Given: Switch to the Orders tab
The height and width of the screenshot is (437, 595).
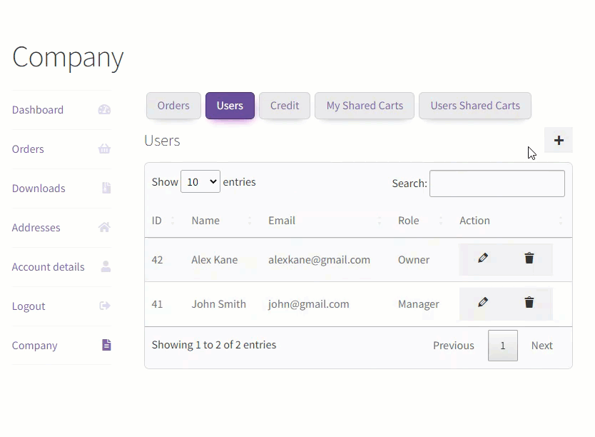Looking at the screenshot, I should pos(173,106).
